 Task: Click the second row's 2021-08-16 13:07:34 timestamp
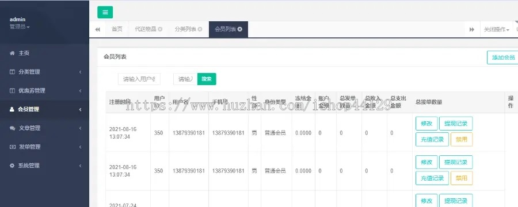tap(123, 171)
